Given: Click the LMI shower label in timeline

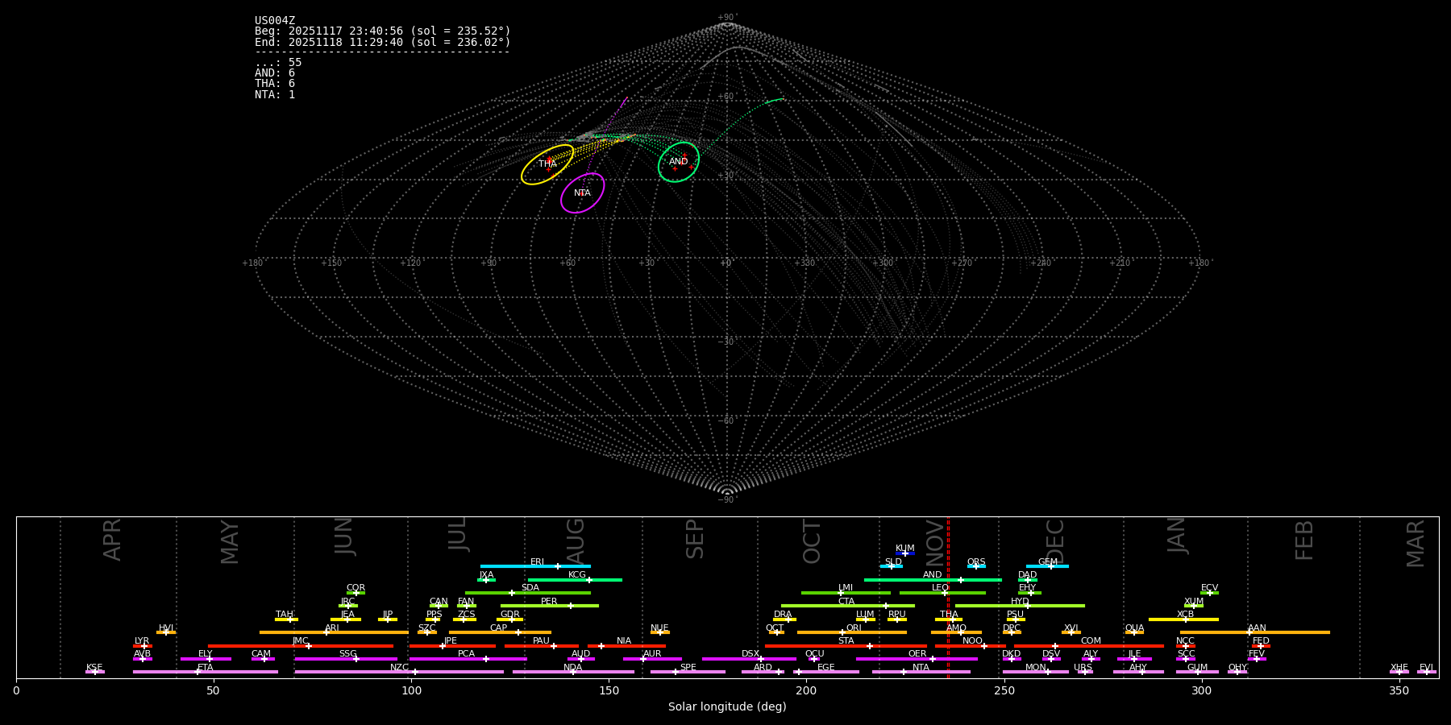Looking at the screenshot, I should [846, 588].
